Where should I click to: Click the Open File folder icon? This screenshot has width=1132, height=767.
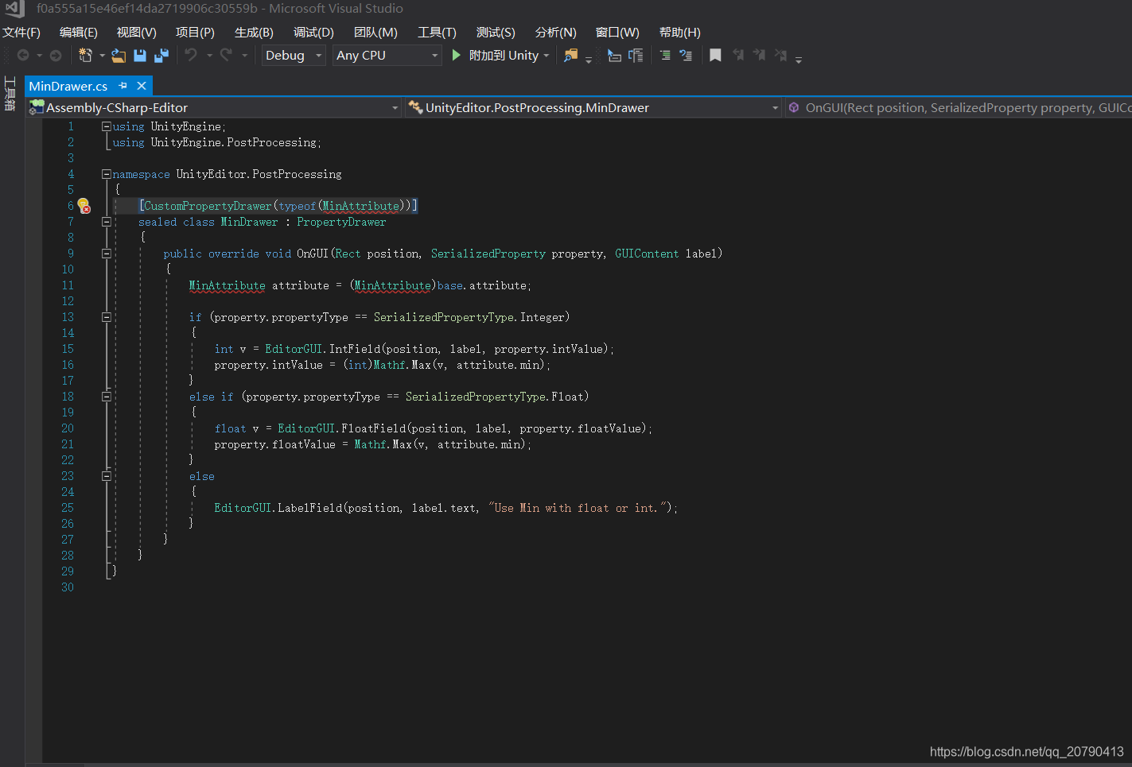click(x=119, y=56)
